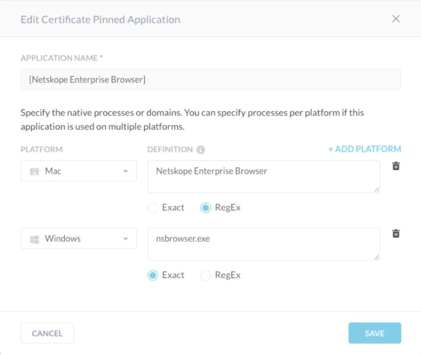Open the Windows platform dropdown
The width and height of the screenshot is (421, 355).
[x=79, y=238]
